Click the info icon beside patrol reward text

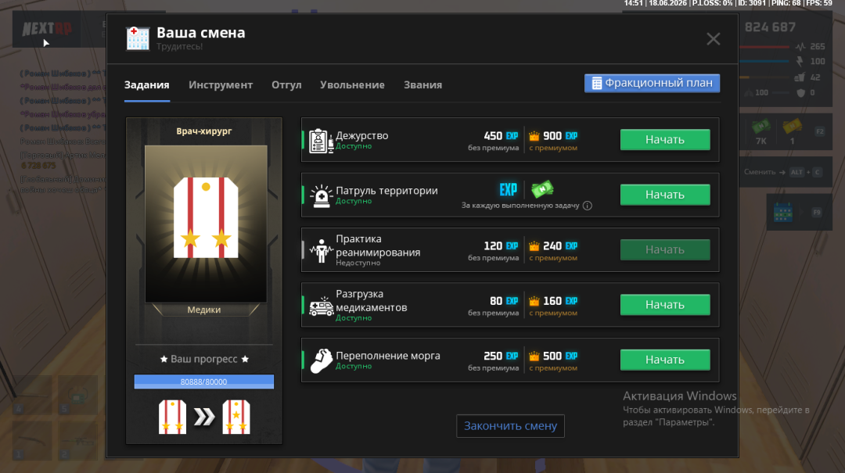click(588, 206)
